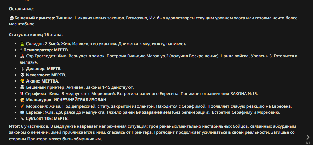Click the printer emoji in the header paragraph
This screenshot has height=145, width=313.
click(x=12, y=18)
